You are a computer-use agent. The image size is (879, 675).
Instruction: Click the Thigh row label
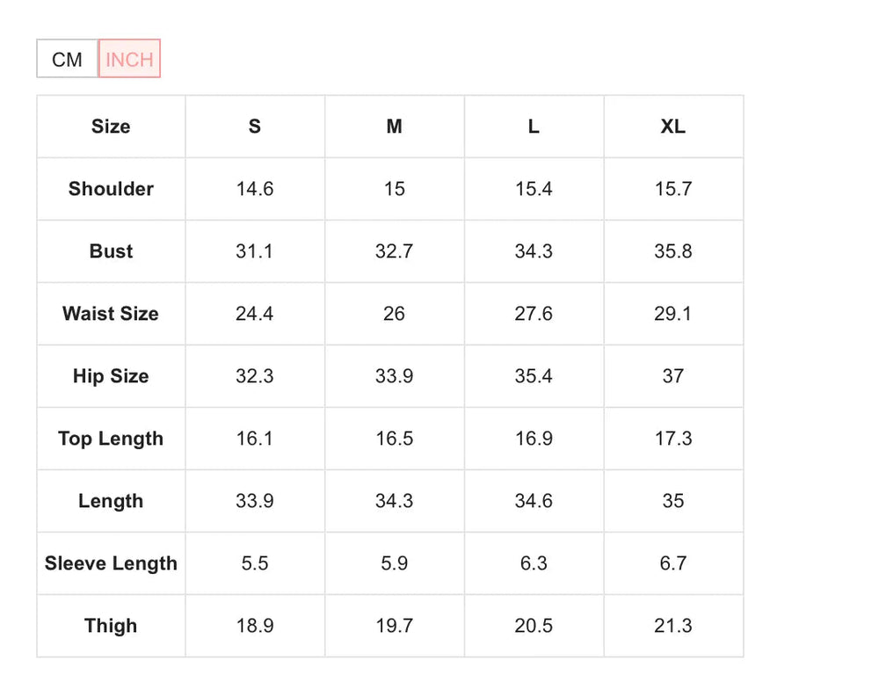(x=110, y=626)
